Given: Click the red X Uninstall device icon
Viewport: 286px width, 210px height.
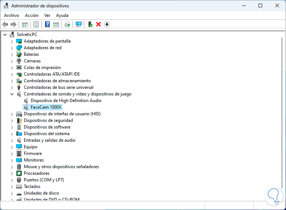Looking at the screenshot, I should [99, 24].
